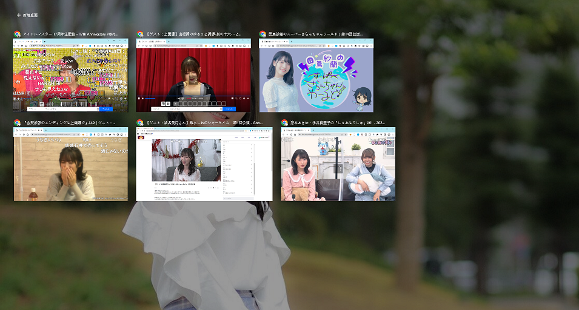Click title text アイドルマスター 17周年生配信
579x310 pixels.
(x=70, y=34)
